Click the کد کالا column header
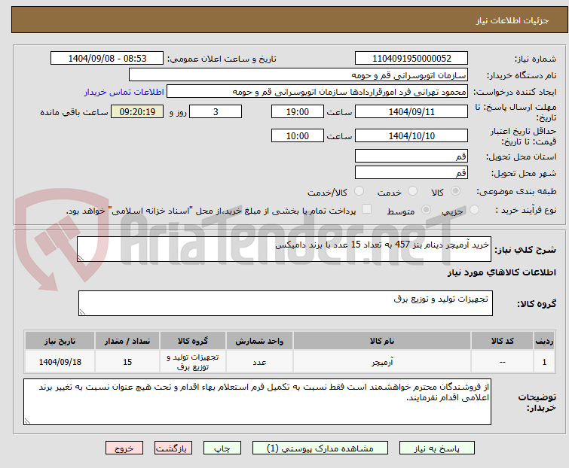This screenshot has height=468, width=569. point(502,341)
